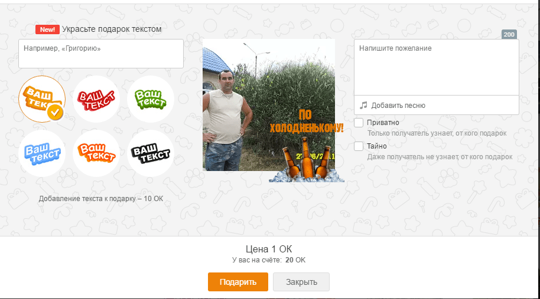Click the recipient's photo preview
This screenshot has height=299, width=540.
click(x=269, y=105)
